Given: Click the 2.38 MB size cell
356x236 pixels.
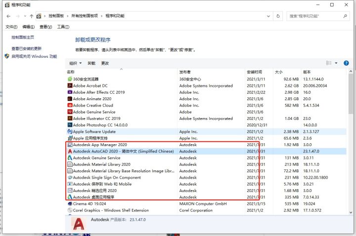Looking at the screenshot, I should [x=291, y=131].
